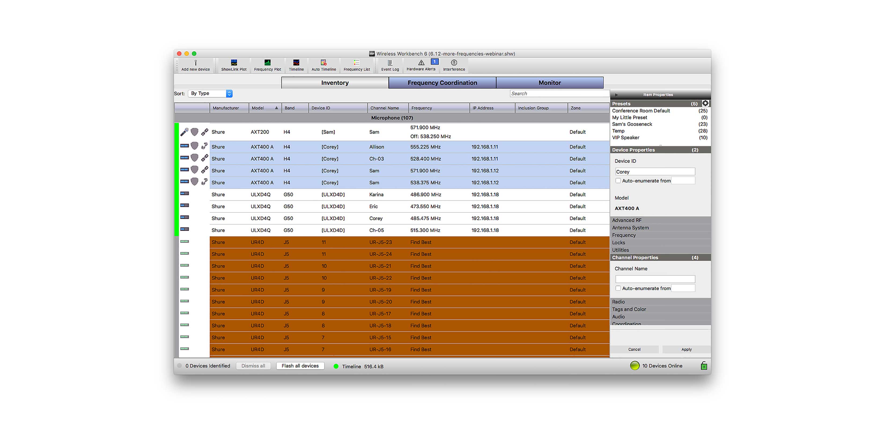Click the link icon on the Ch-03 row
This screenshot has width=885, height=442.
coord(205,158)
